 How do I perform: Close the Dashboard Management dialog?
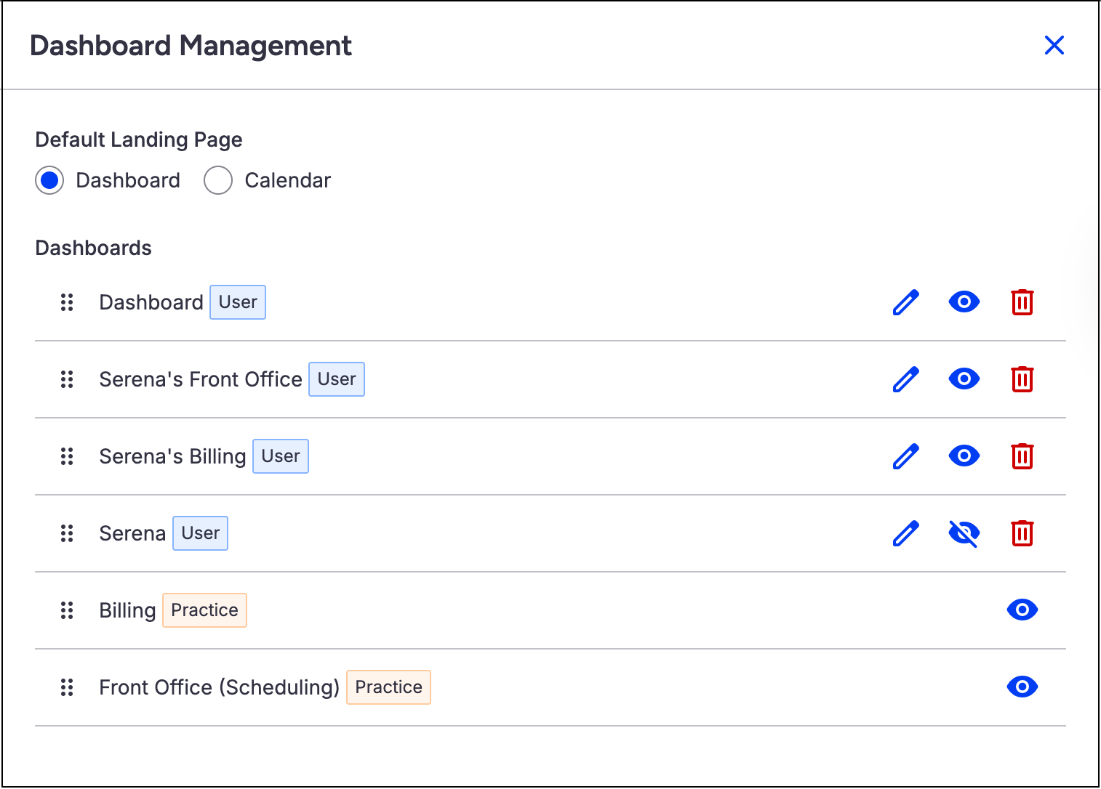1054,45
